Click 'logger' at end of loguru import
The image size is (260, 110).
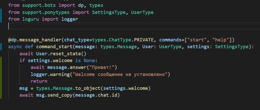click(x=70, y=19)
